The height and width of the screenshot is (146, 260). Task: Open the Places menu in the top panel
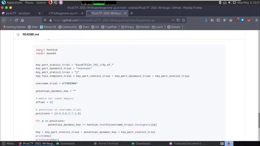point(29,3)
